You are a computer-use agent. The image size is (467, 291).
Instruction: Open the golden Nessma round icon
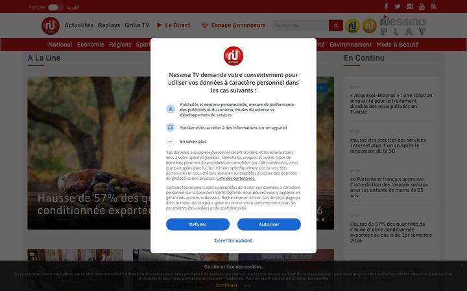[x=369, y=26]
